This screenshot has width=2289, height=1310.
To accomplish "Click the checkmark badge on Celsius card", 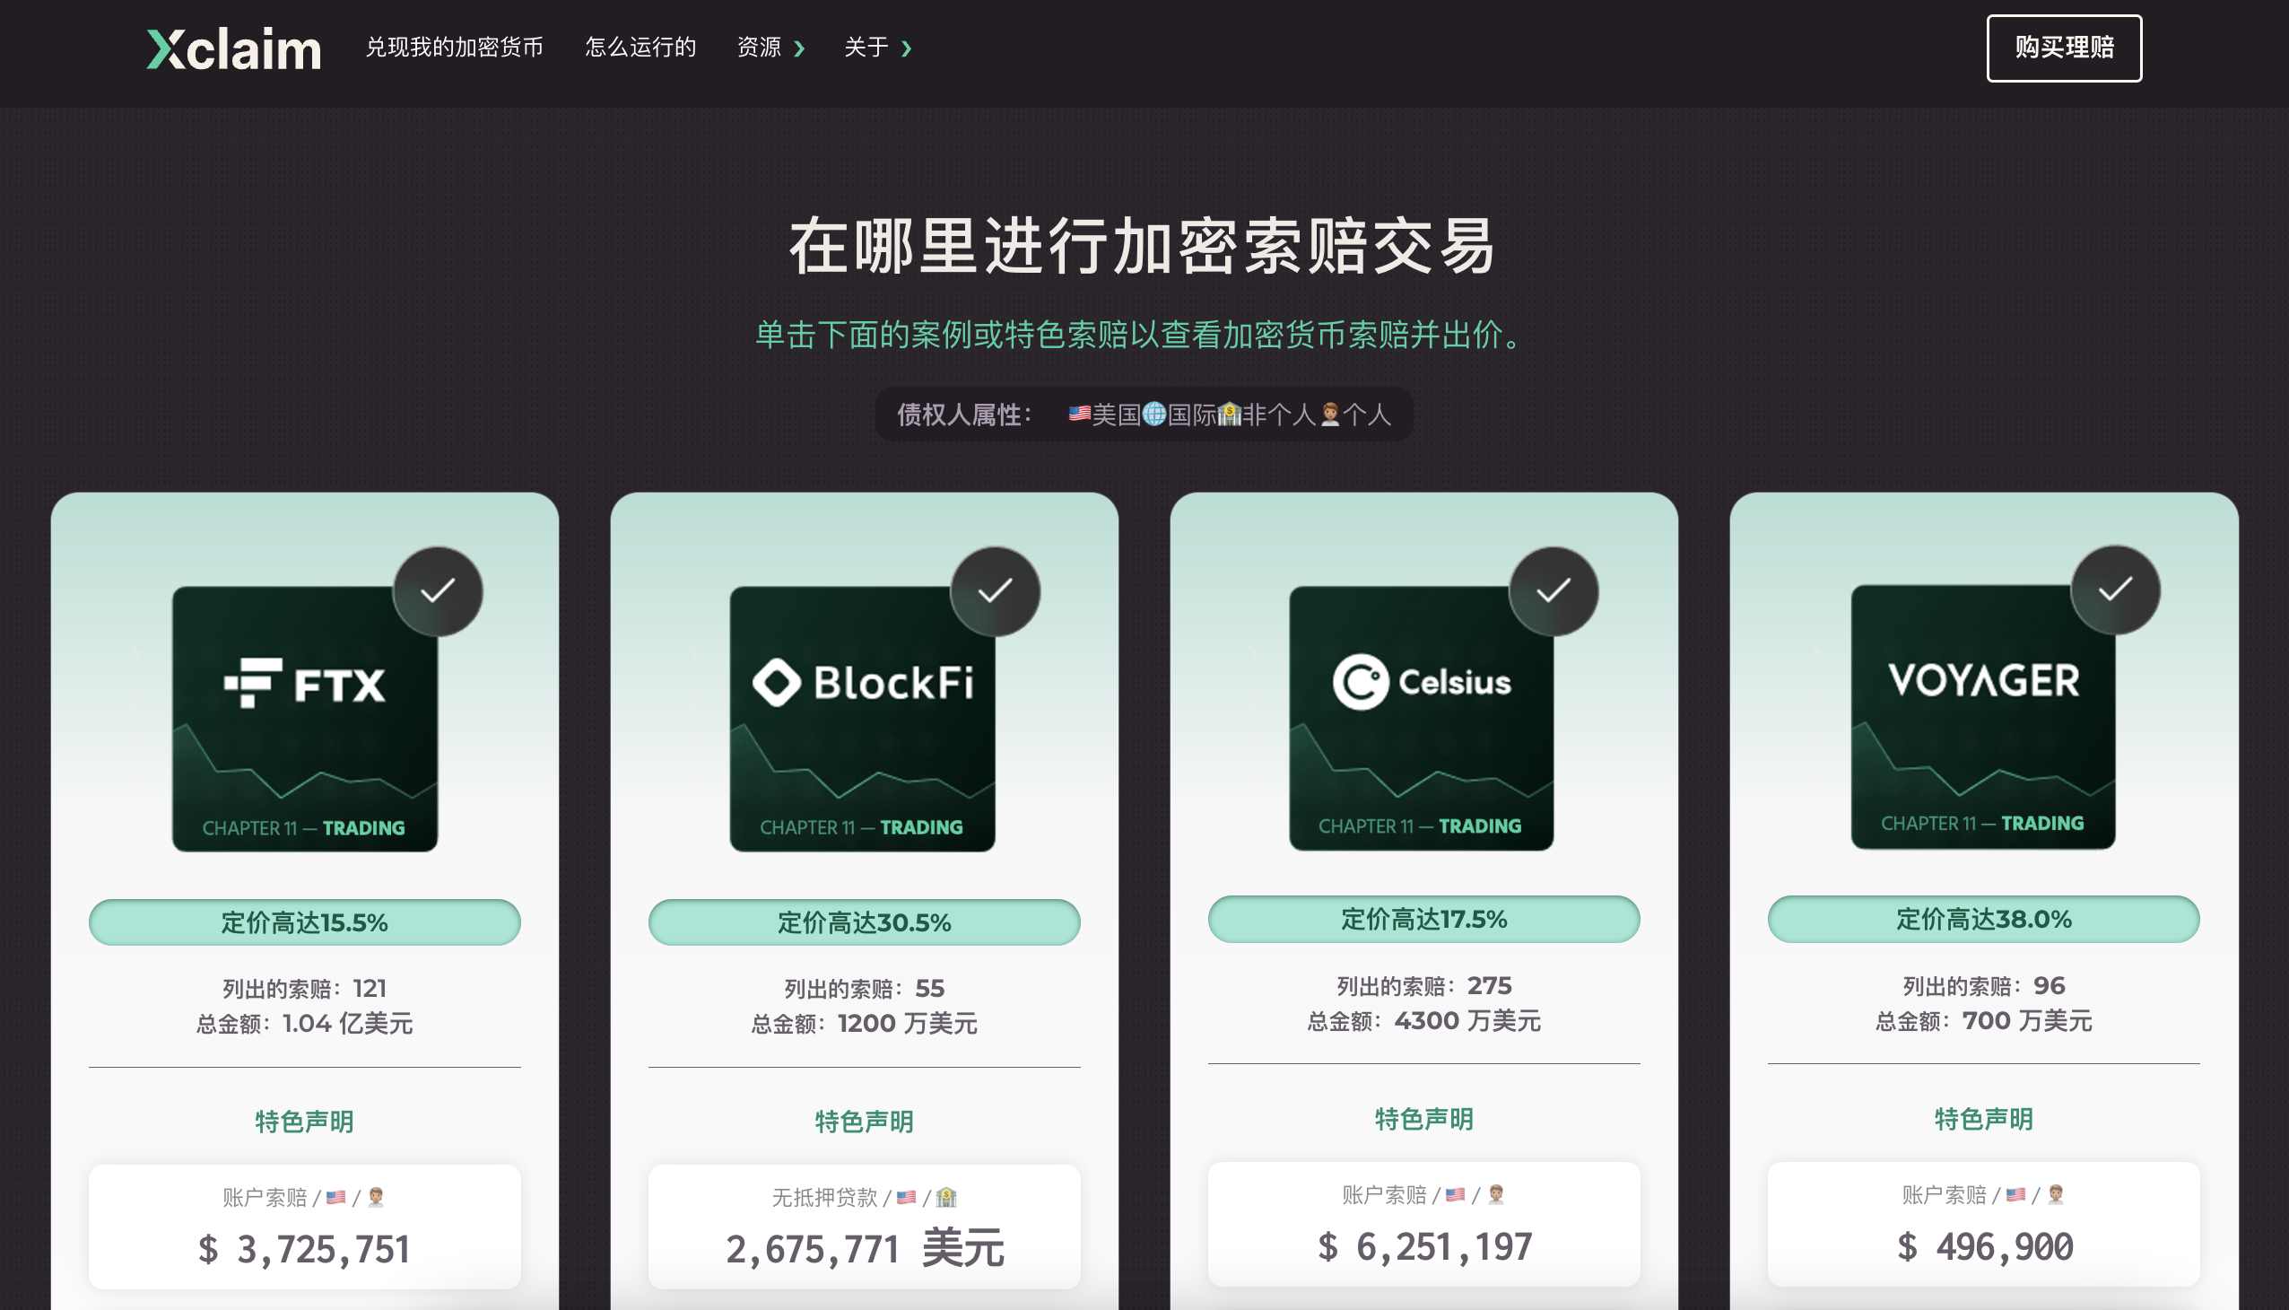I will tap(1554, 591).
